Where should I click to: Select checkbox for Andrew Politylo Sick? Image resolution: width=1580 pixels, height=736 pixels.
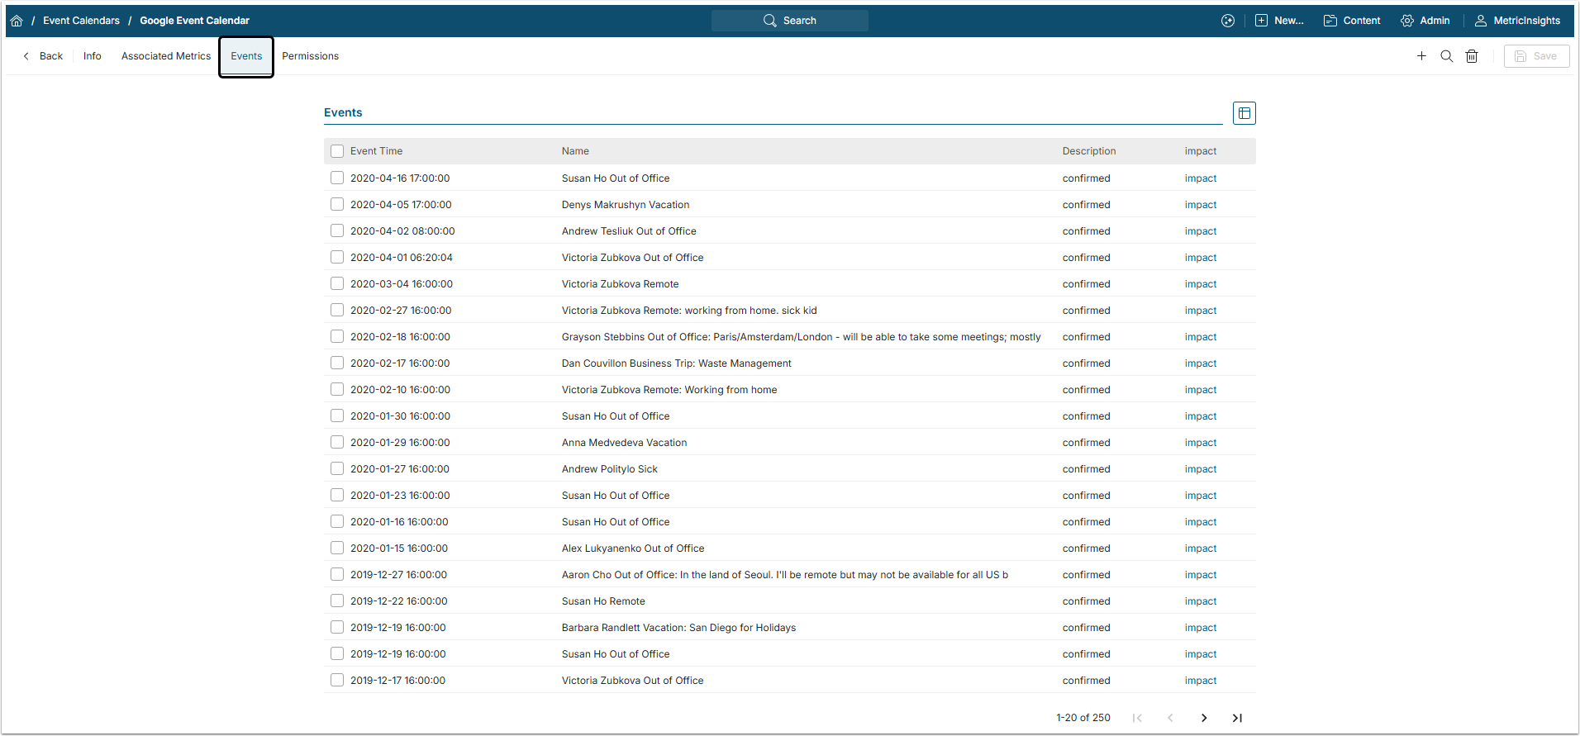337,468
